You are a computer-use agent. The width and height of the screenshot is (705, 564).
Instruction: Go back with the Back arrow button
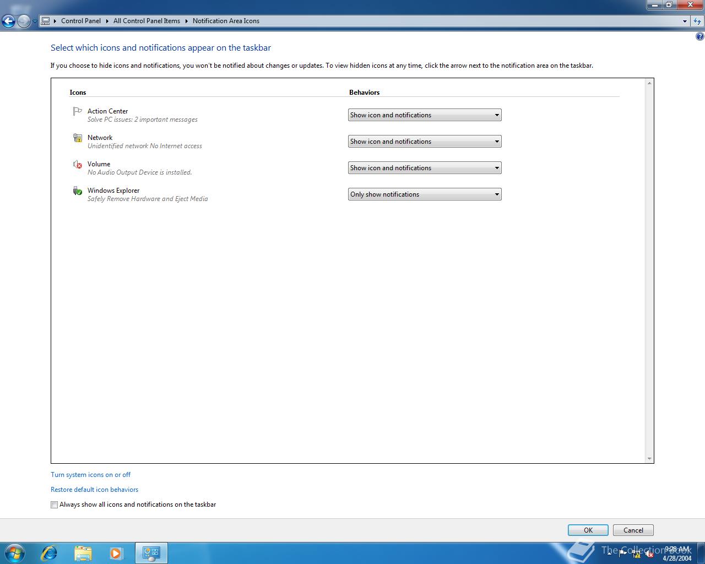(x=8, y=21)
